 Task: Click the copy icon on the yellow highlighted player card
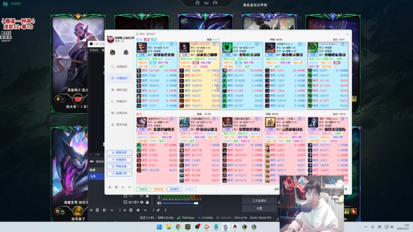(x=214, y=44)
